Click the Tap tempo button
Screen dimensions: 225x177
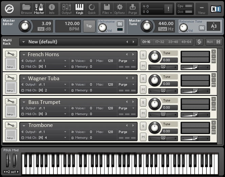[89, 26]
